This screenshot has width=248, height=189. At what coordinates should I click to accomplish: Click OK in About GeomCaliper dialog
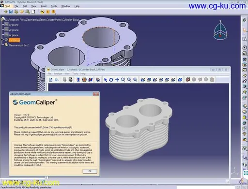(x=90, y=171)
